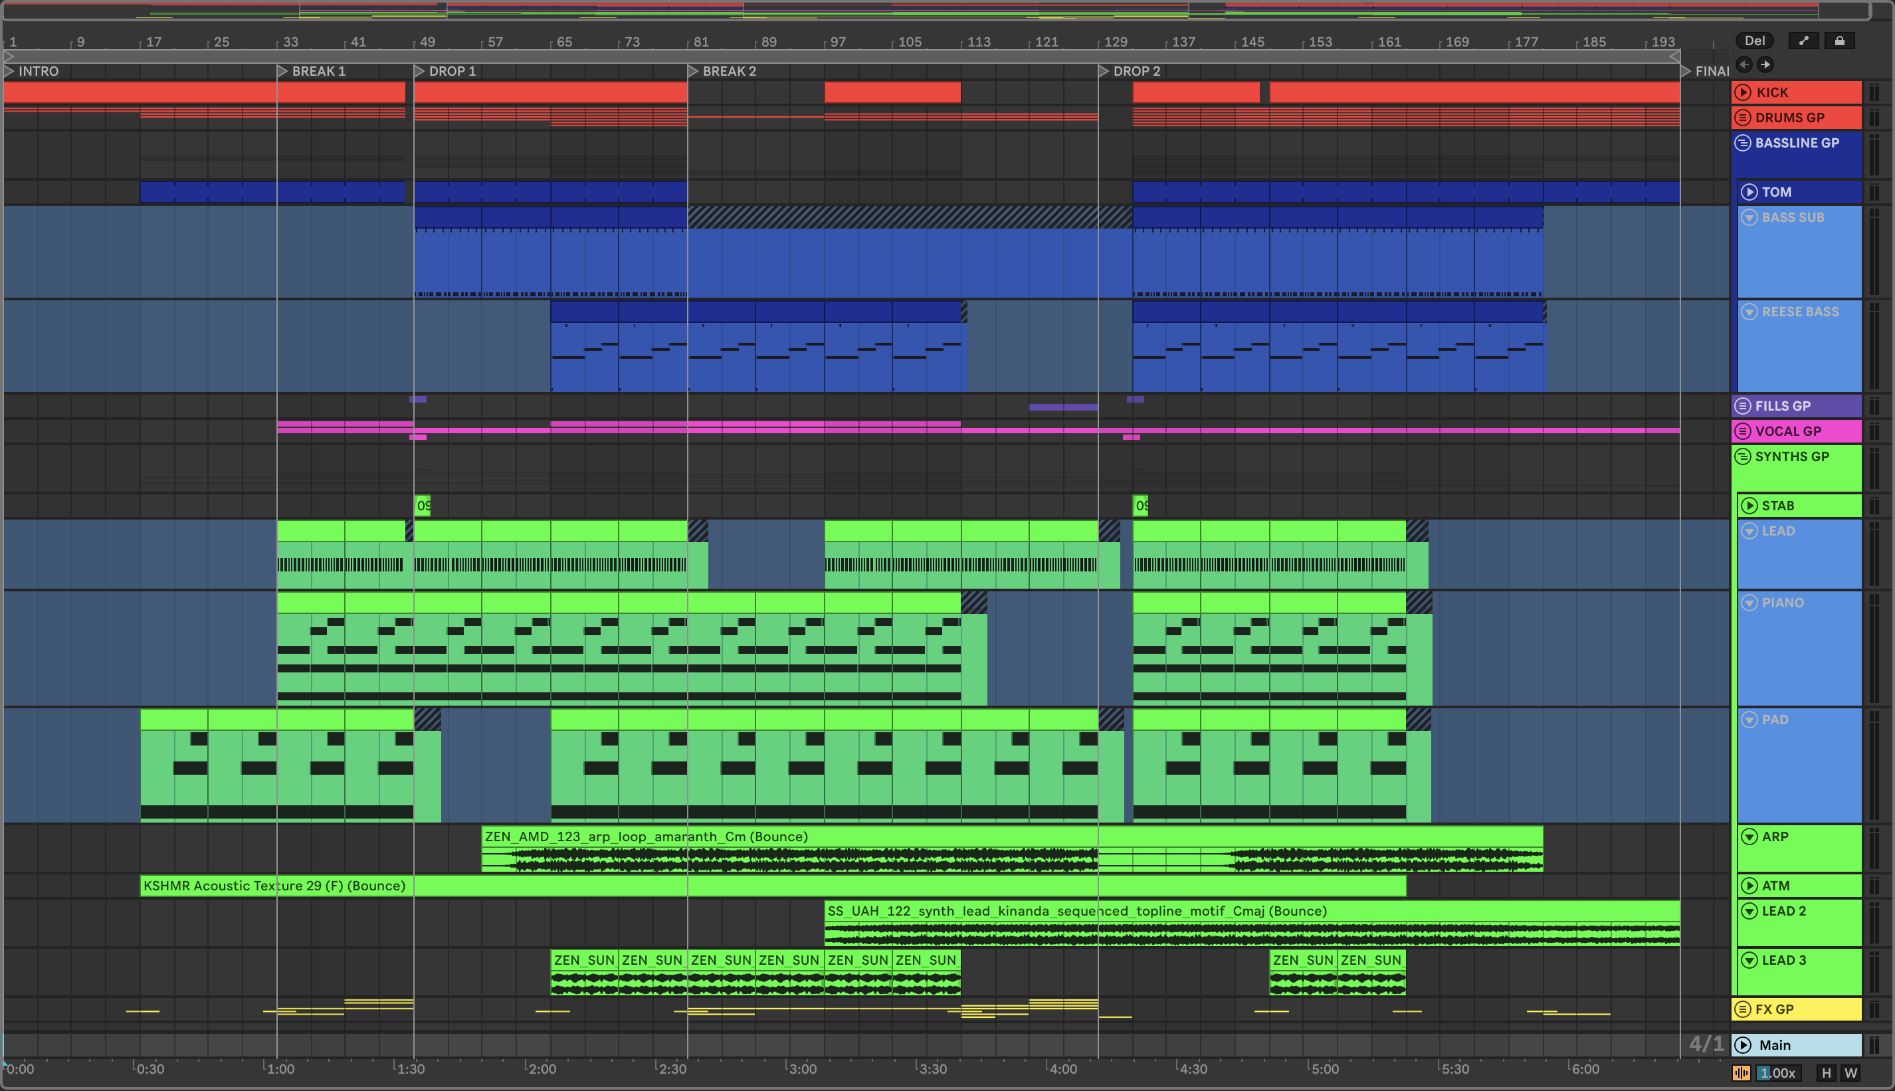Click the automation mode toggle button
Image resolution: width=1895 pixels, height=1091 pixels.
(1803, 41)
